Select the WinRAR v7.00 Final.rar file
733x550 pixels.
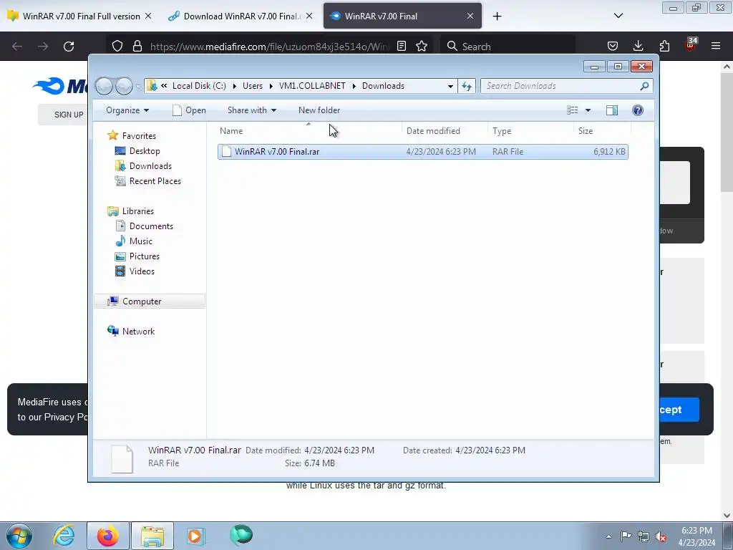point(422,152)
